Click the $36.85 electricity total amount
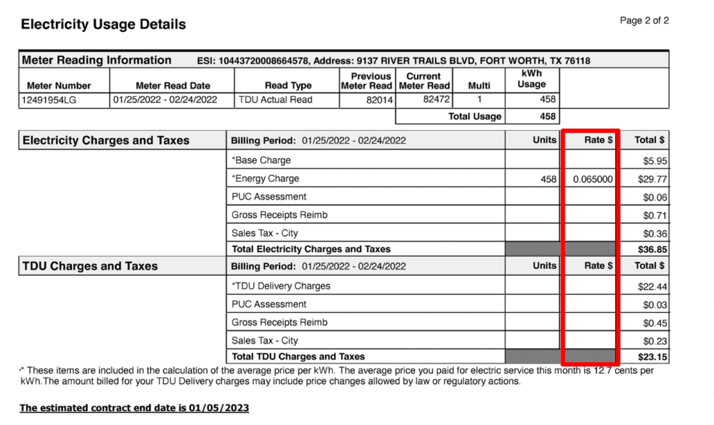This screenshot has height=425, width=714. click(x=653, y=249)
